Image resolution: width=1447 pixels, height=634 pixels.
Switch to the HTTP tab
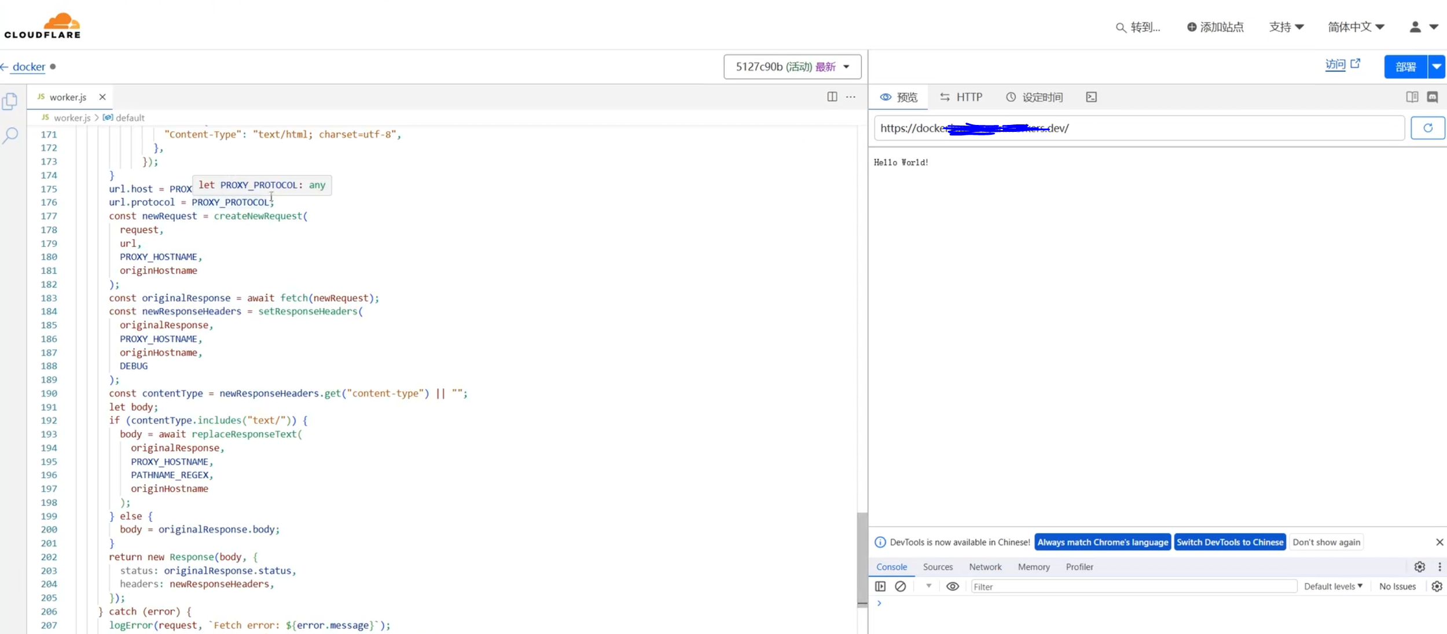click(x=961, y=97)
